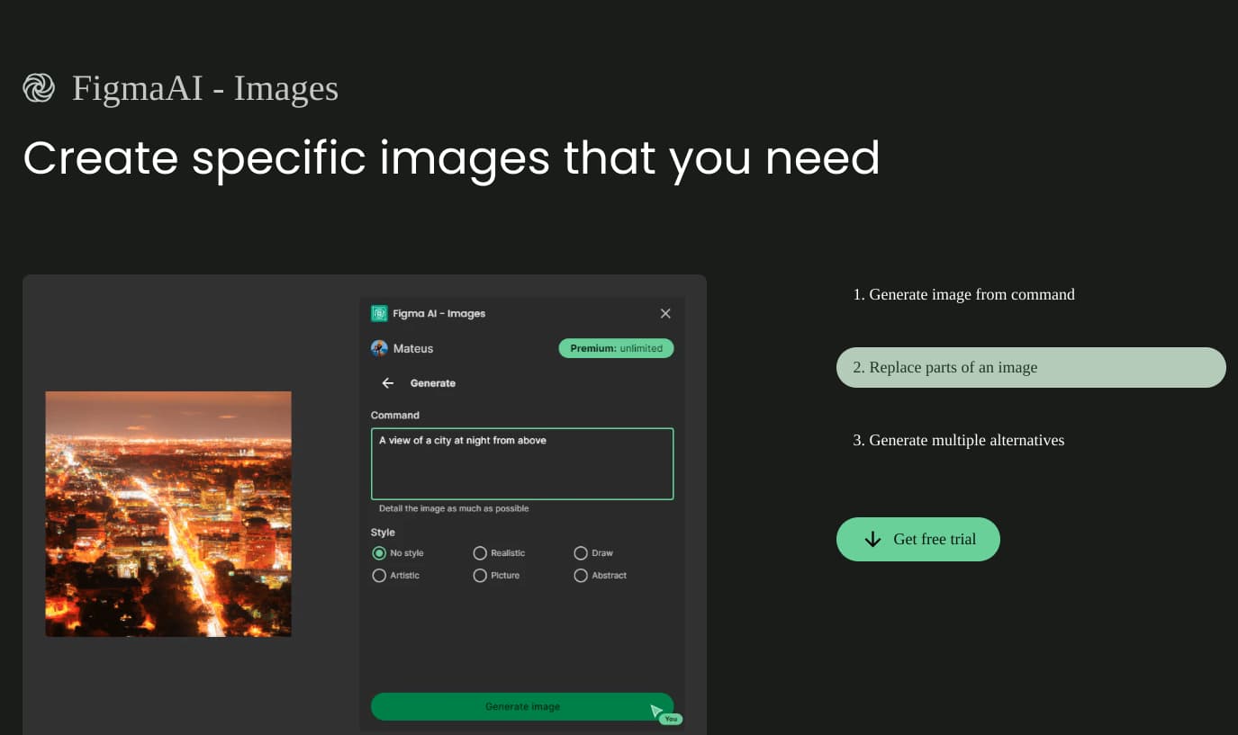This screenshot has width=1238, height=735.
Task: Click the Figma AI – Images plugin icon
Action: click(x=379, y=313)
